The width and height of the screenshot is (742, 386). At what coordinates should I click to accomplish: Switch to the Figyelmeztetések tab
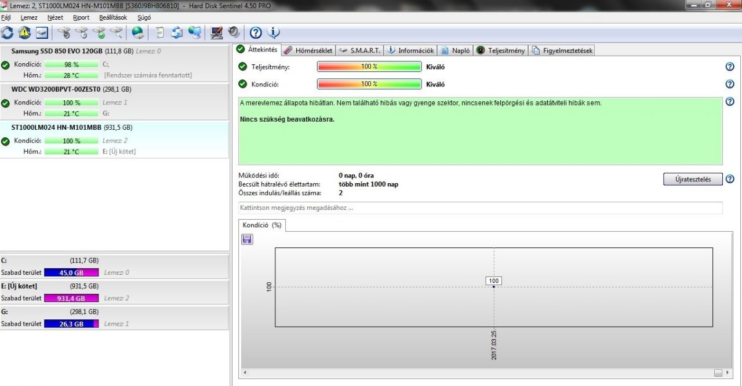562,50
